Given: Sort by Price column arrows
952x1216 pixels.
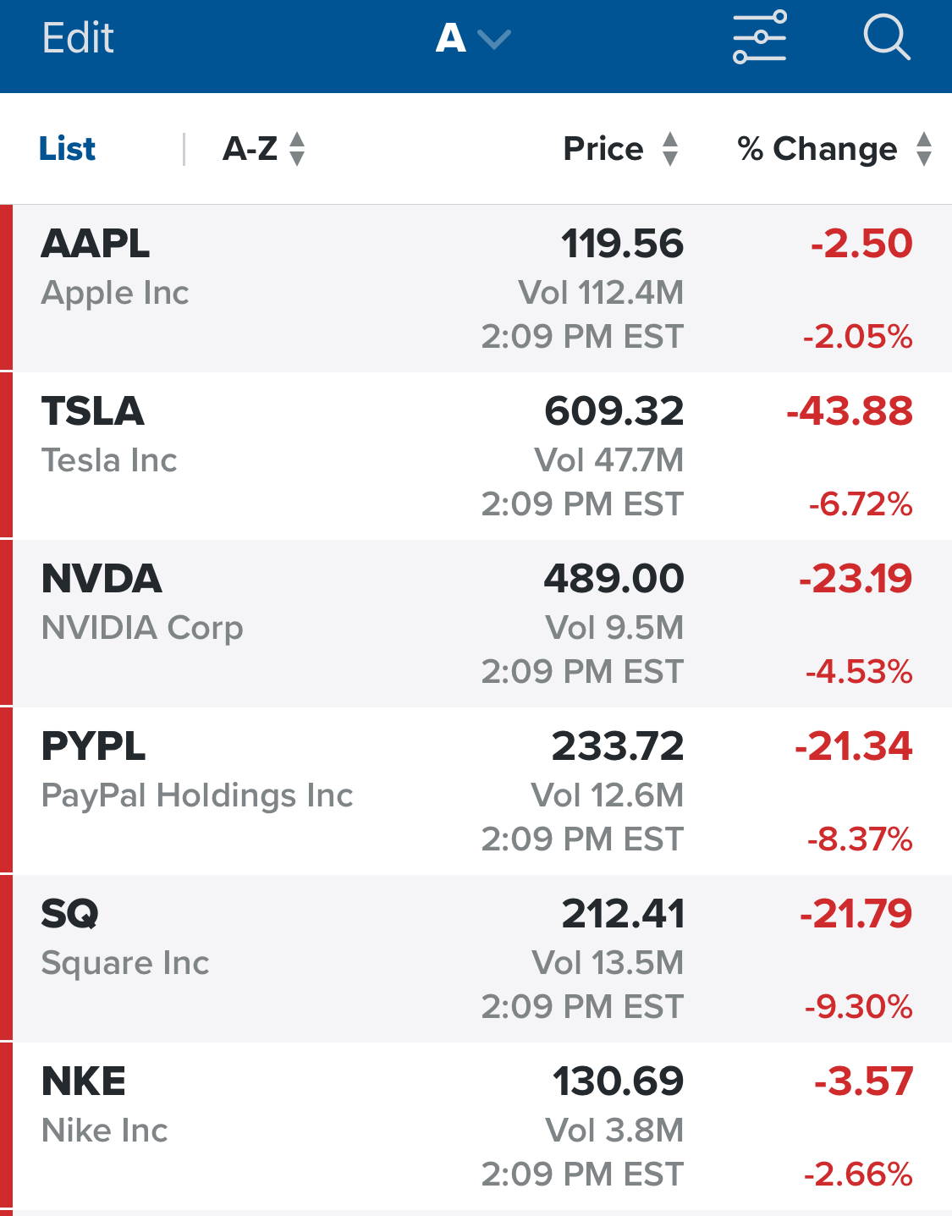Looking at the screenshot, I should point(669,149).
